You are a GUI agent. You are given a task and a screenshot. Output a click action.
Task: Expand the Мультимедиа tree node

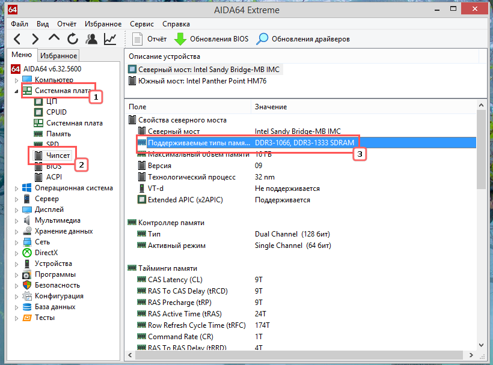click(16, 221)
